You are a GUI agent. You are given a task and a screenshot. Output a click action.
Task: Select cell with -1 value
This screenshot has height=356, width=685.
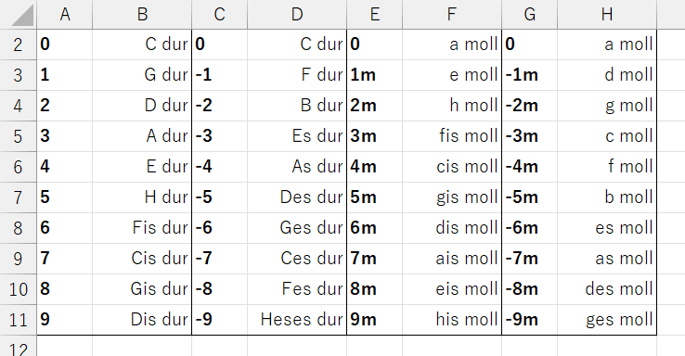click(219, 75)
